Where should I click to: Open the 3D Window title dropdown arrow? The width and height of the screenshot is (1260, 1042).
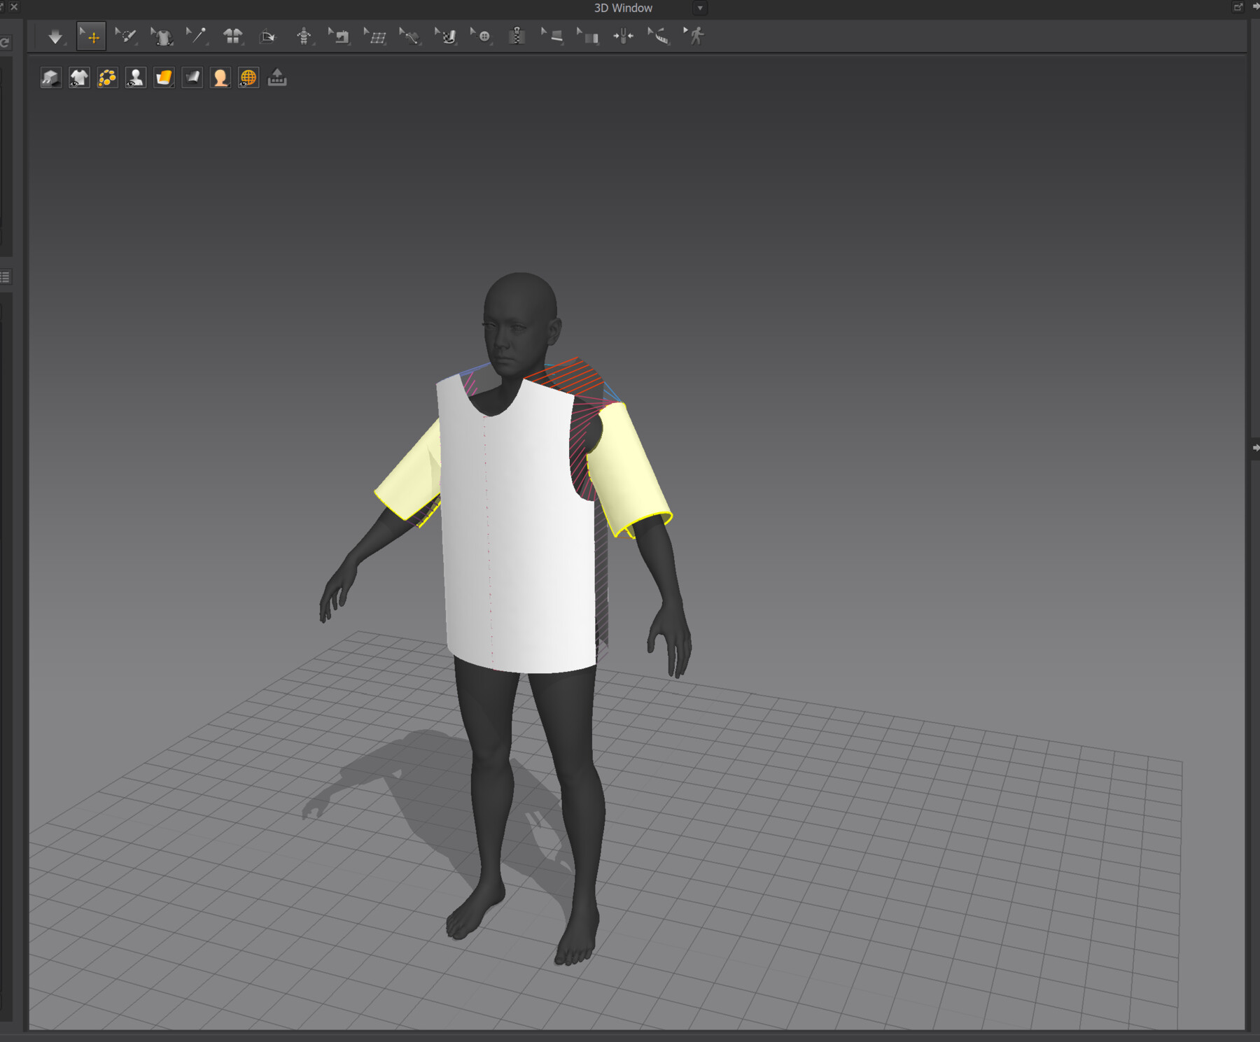point(700,8)
